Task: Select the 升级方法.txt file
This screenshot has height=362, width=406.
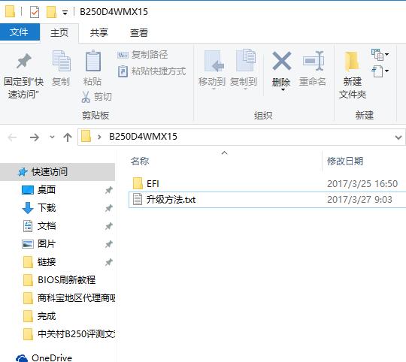Action: pos(267,200)
